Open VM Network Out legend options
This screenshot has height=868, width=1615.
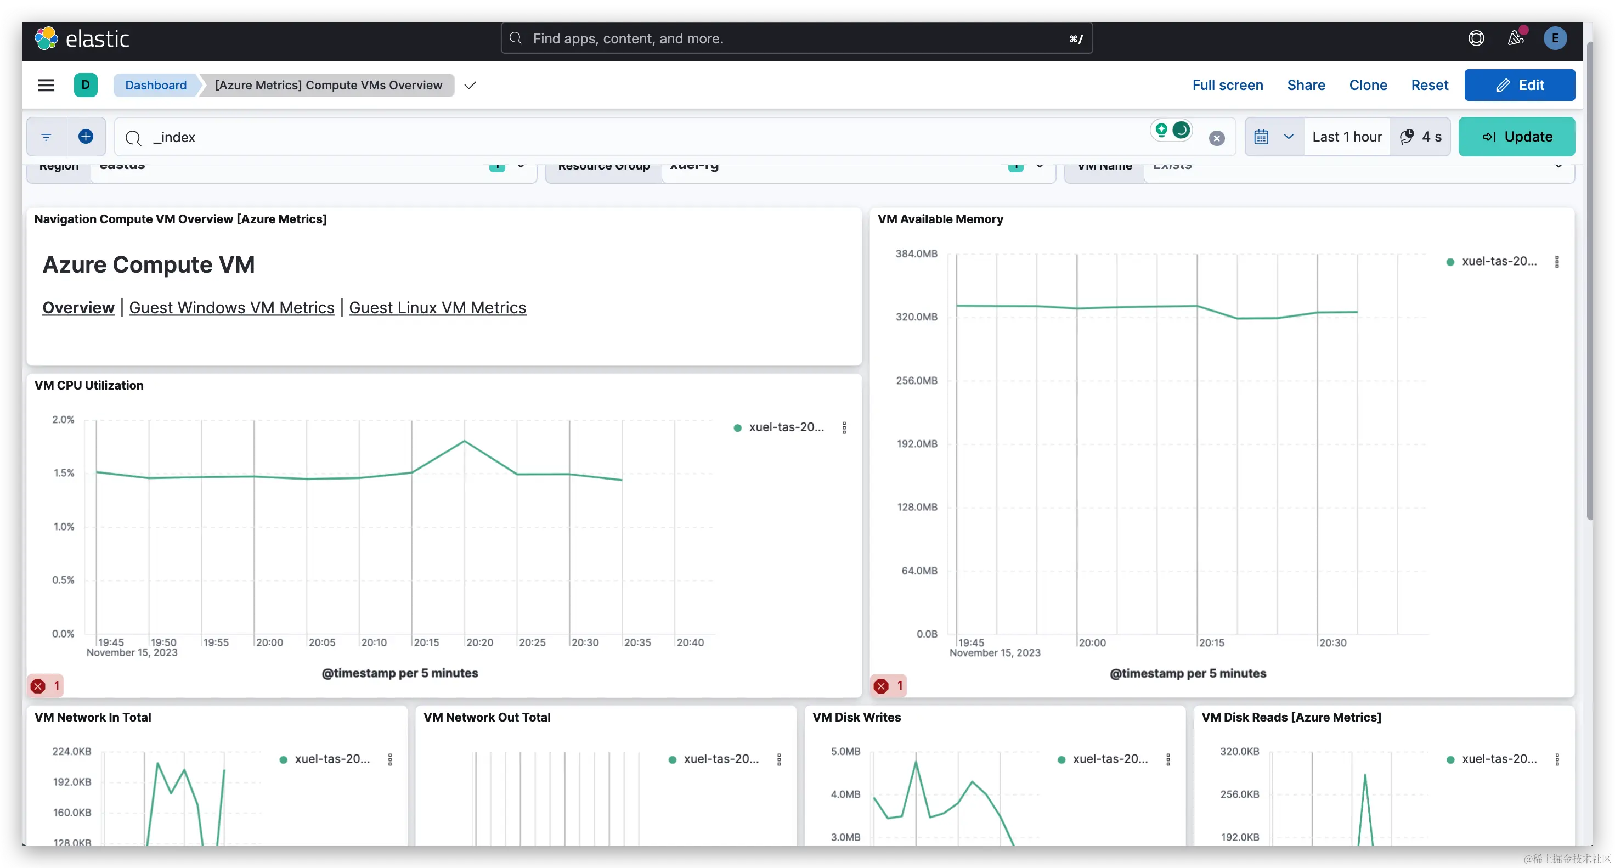coord(780,759)
